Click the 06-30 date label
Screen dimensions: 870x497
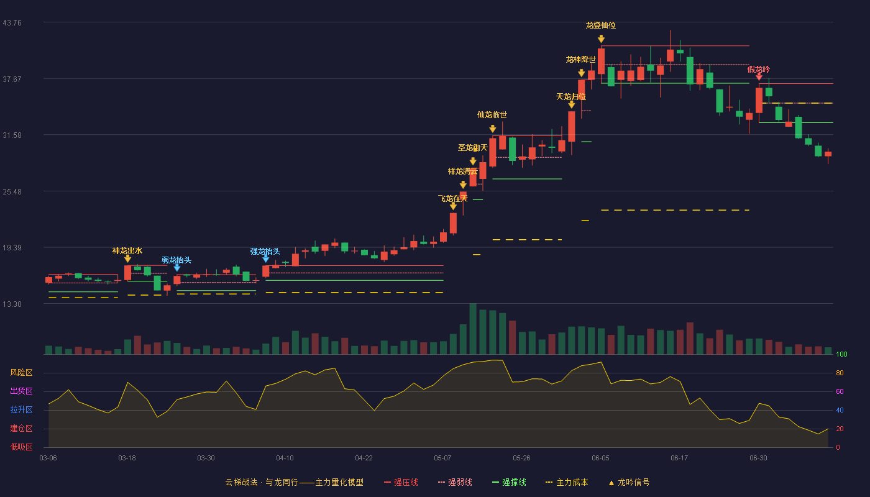tap(759, 458)
